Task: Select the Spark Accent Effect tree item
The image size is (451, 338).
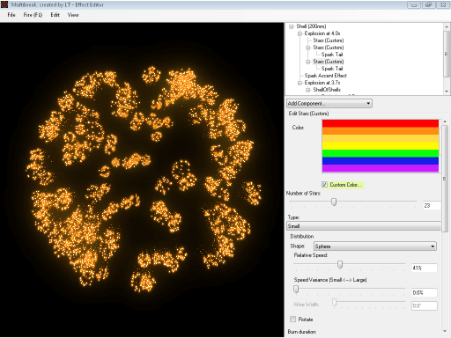Action: pyautogui.click(x=326, y=76)
